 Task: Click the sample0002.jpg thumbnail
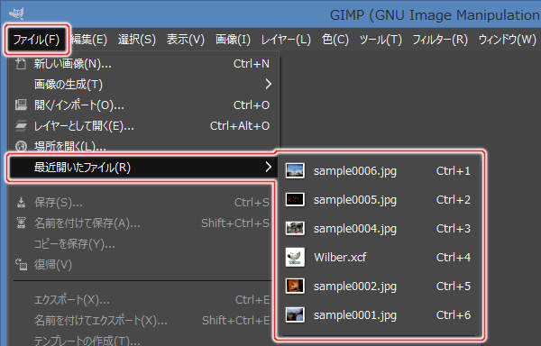pos(295,286)
